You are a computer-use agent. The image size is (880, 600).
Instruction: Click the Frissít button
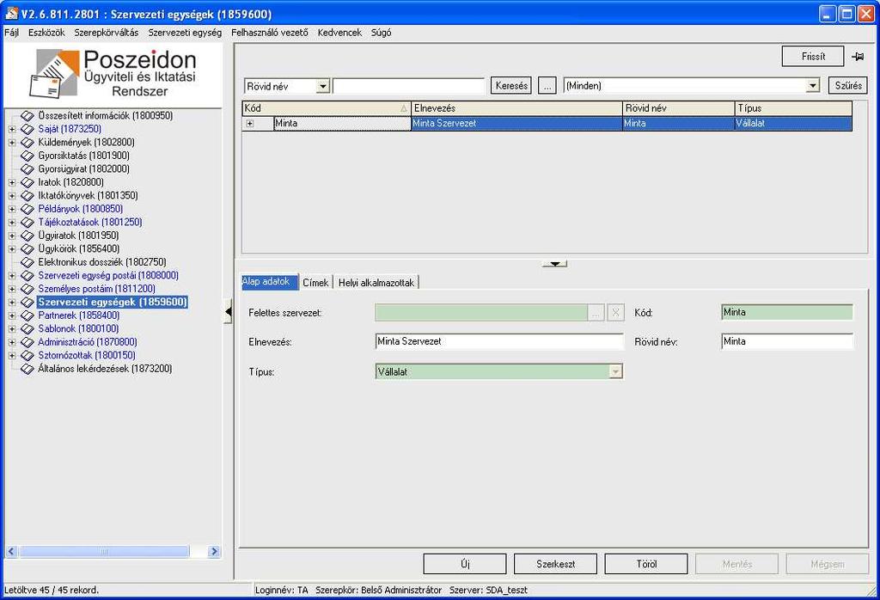(813, 56)
